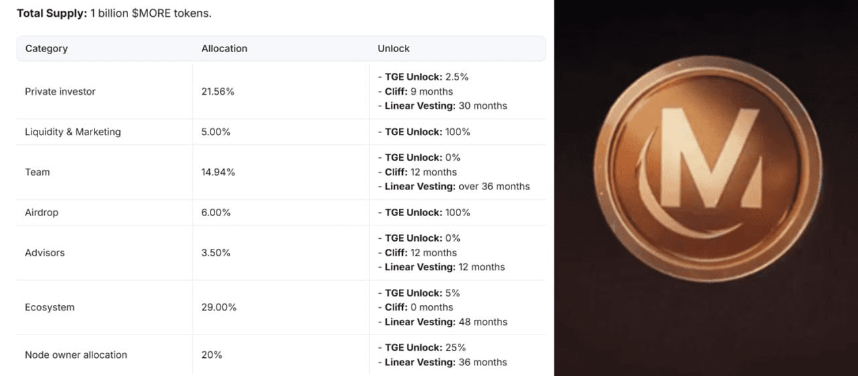
Task: Select the Private investor row label
Action: [60, 92]
